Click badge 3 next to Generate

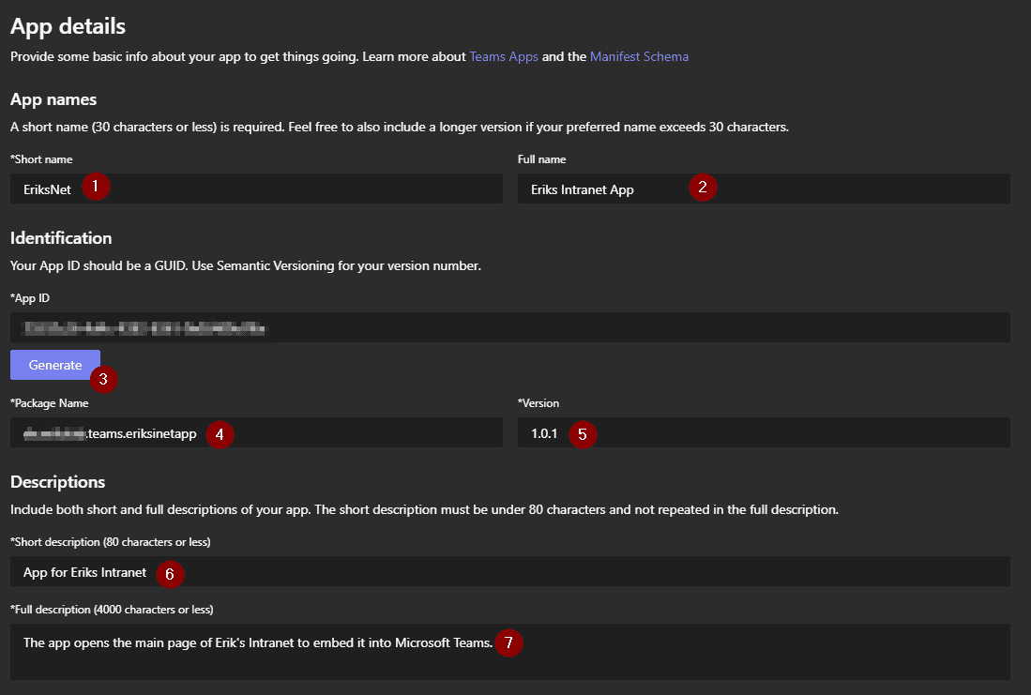pyautogui.click(x=103, y=380)
